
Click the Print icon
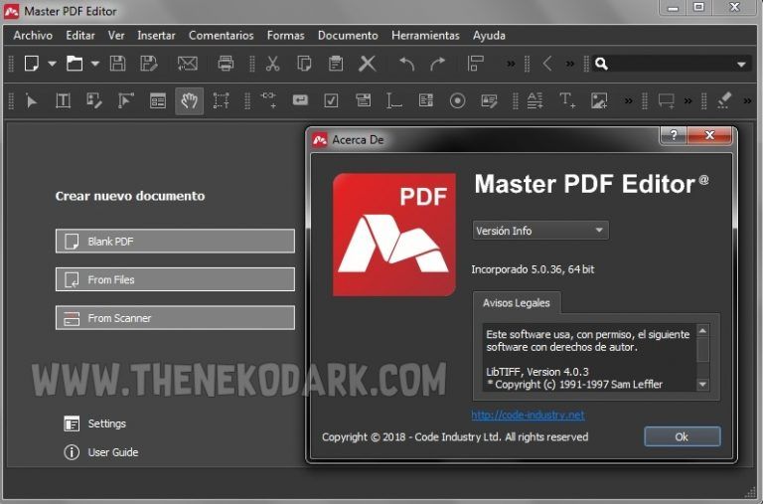pos(226,64)
